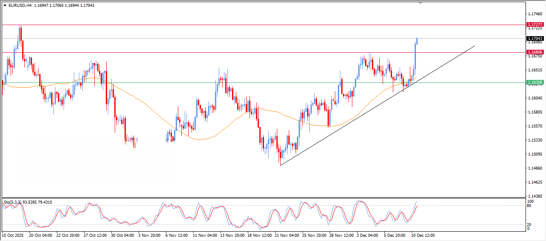Click the stochastic 20 level scale label
Screen dimensions: 546x241
(530, 224)
